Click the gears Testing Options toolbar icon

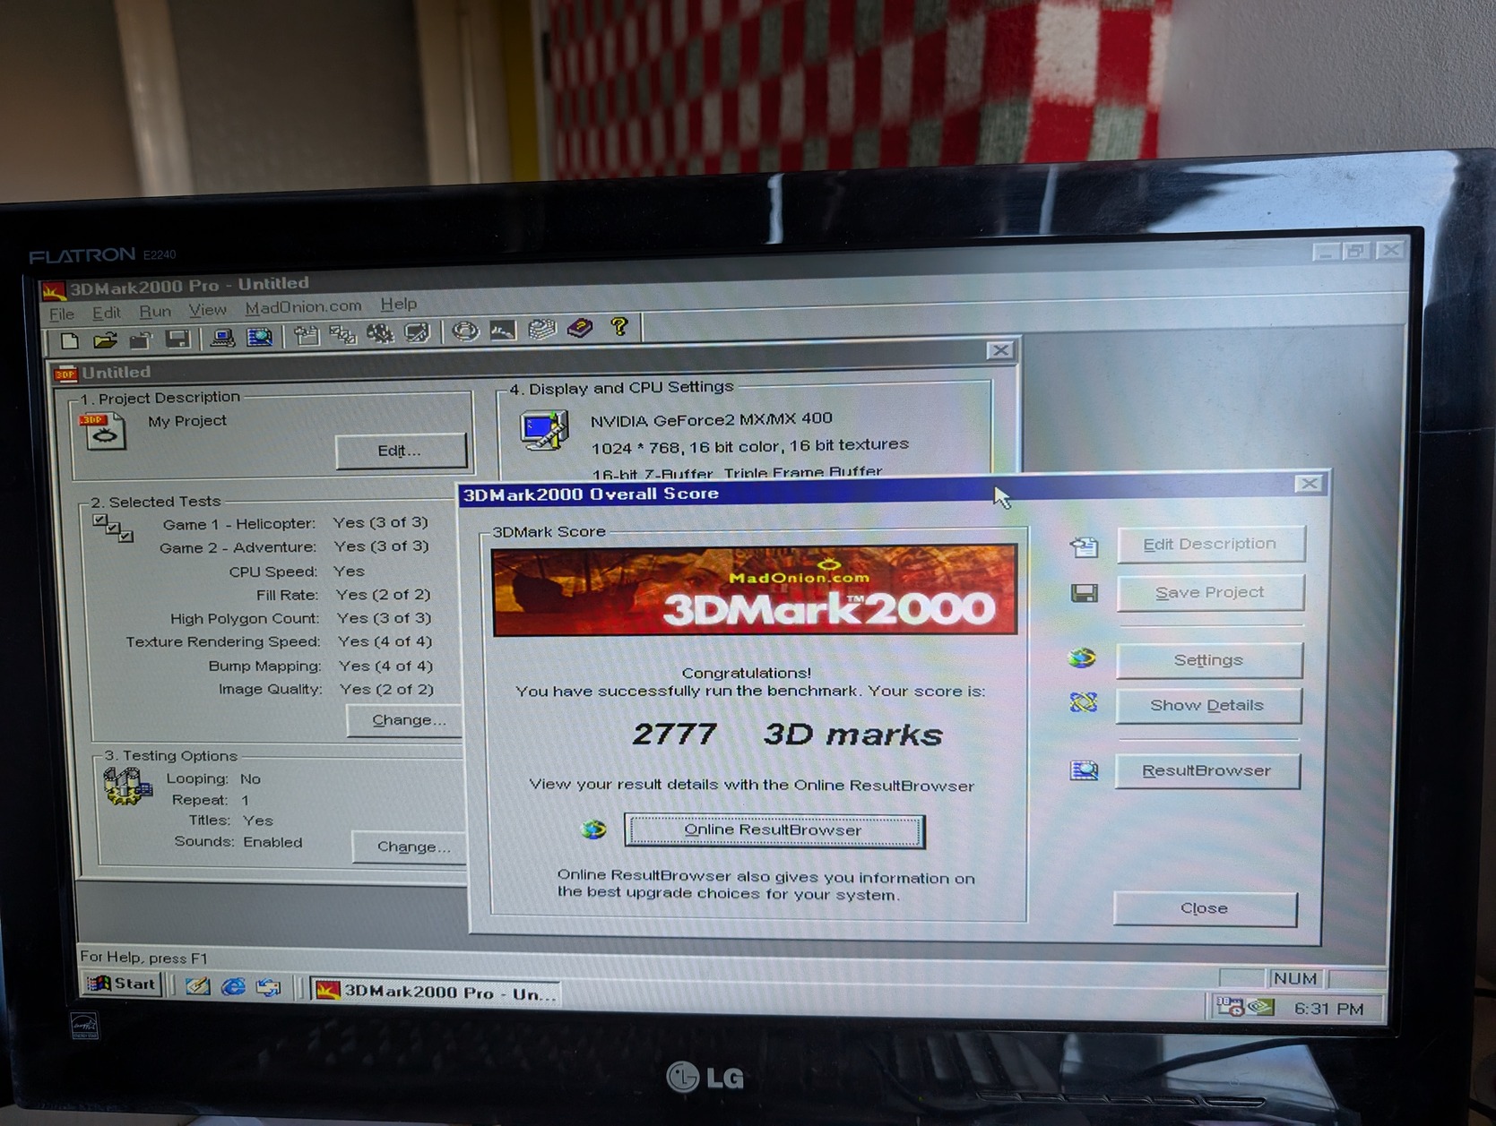(380, 333)
